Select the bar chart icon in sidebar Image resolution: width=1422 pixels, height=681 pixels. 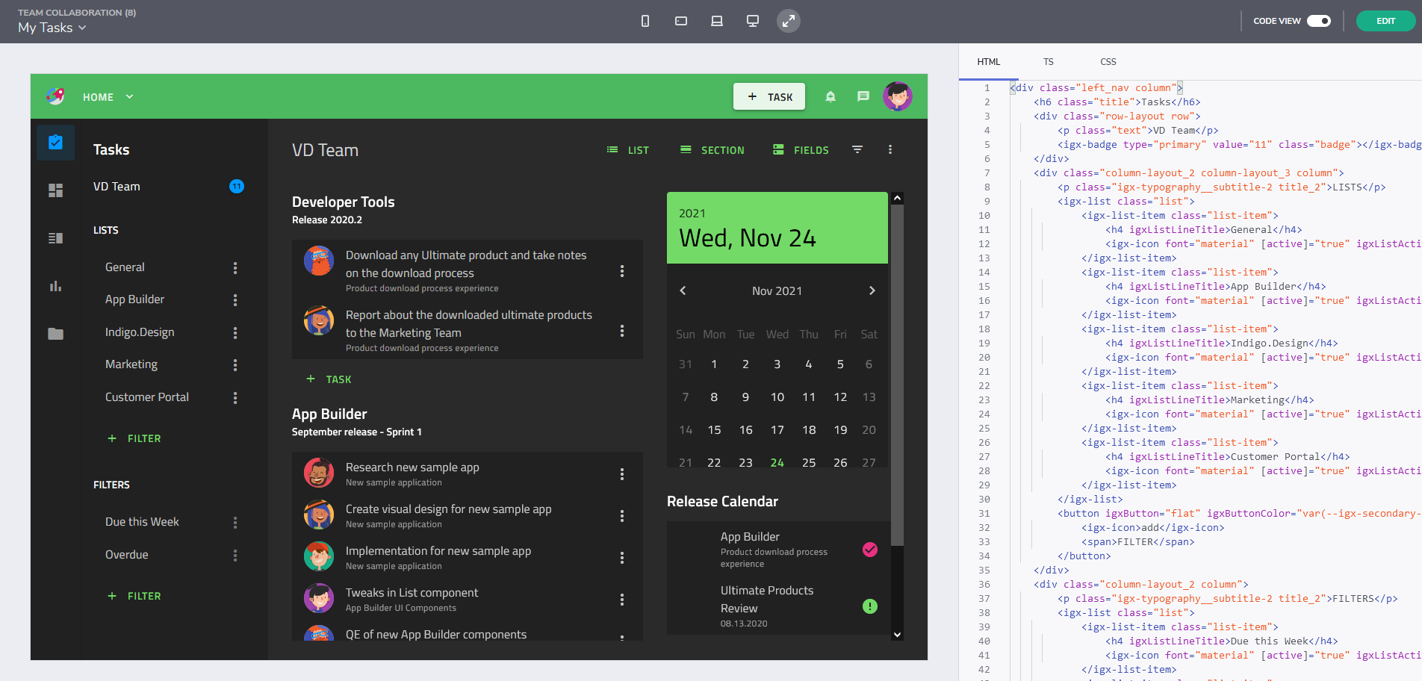55,286
